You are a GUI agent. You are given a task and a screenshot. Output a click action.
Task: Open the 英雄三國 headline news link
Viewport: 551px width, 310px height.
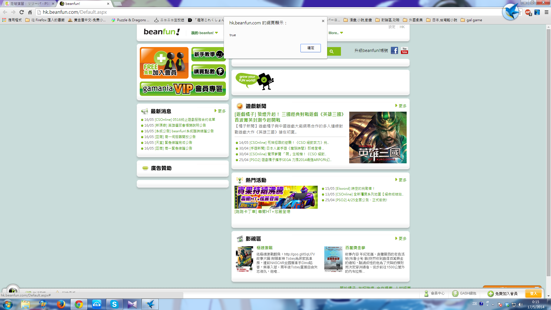pos(290,117)
